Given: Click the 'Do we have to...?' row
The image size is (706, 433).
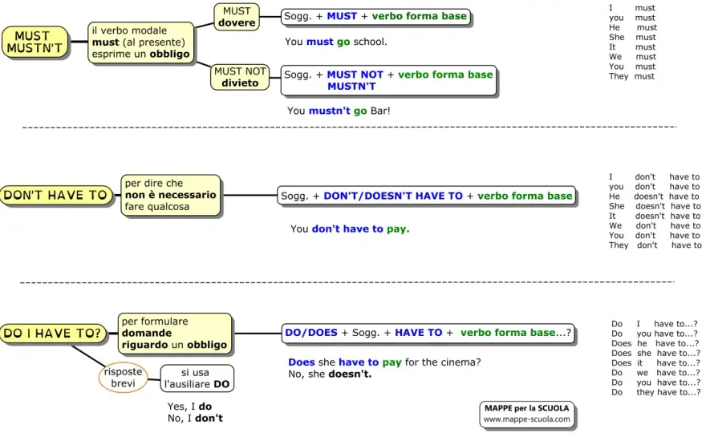Looking at the screenshot, I should point(656,373).
